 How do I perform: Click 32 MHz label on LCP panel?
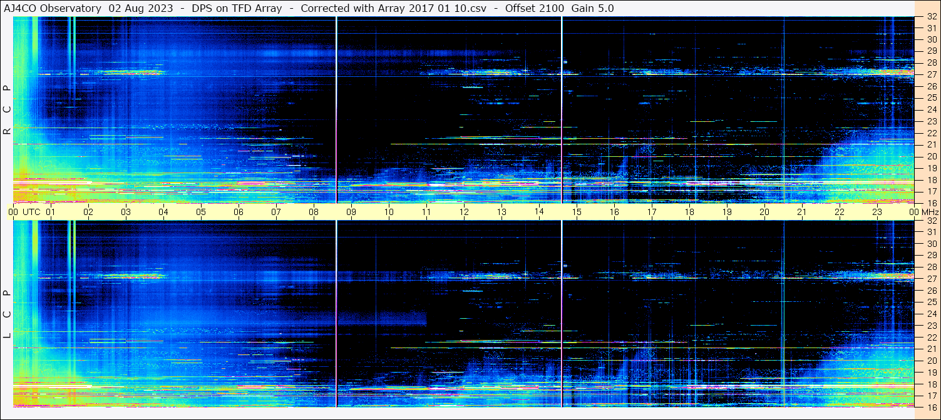tap(932, 221)
